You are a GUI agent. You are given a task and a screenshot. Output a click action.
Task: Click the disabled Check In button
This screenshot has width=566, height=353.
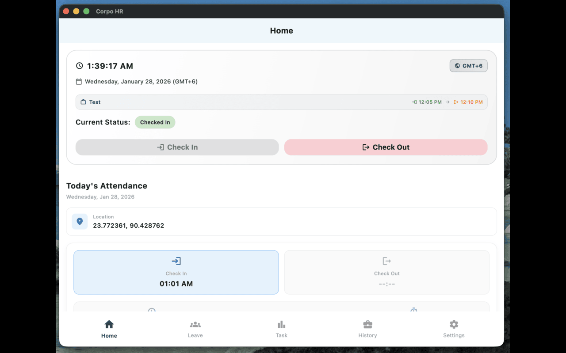tap(177, 147)
